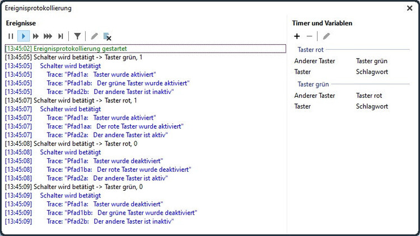Jump to the end with skip icon
420x236 pixels.
[60, 36]
